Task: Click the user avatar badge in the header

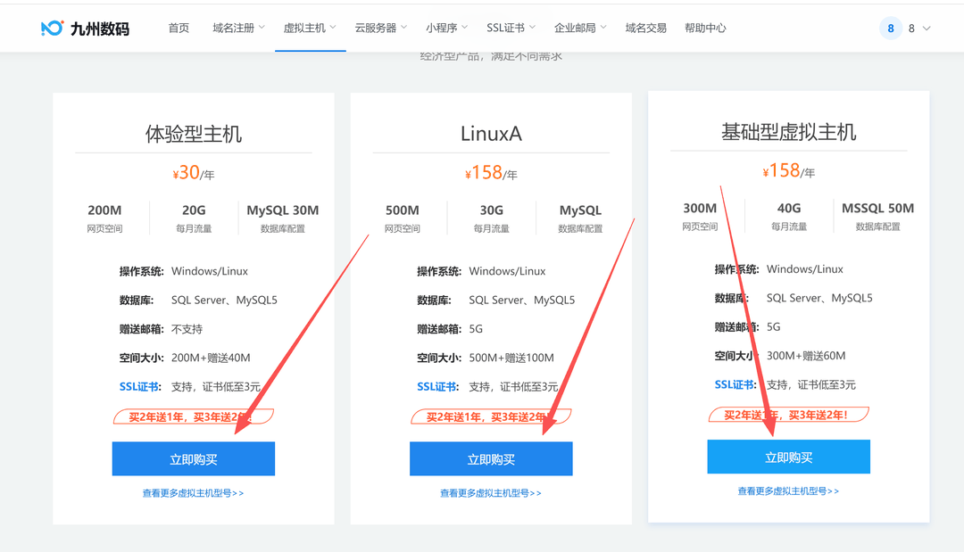Action: (890, 29)
